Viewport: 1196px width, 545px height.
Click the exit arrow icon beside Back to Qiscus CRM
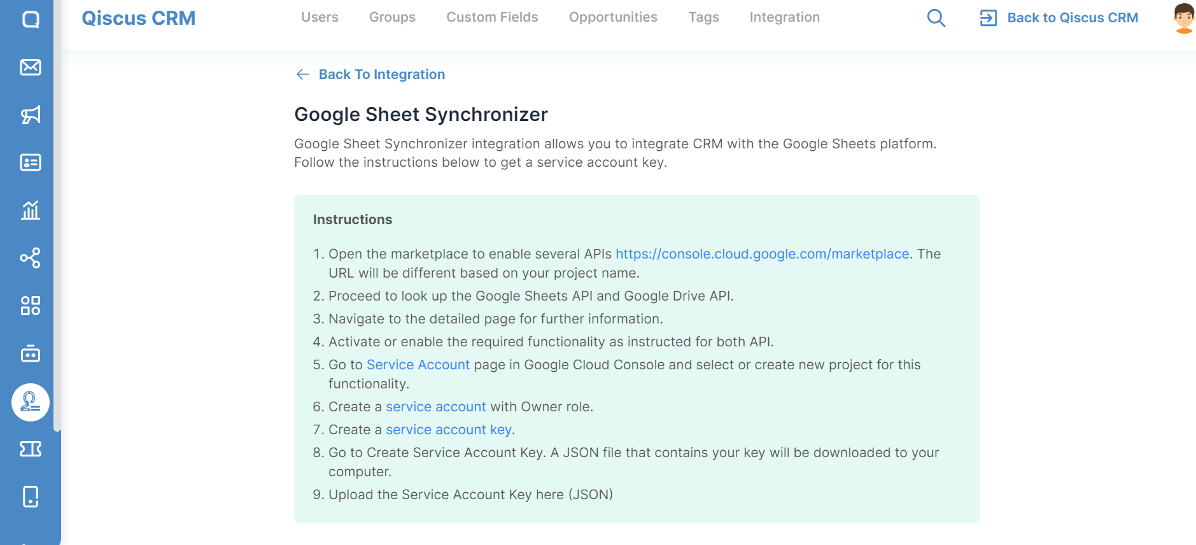(x=988, y=18)
